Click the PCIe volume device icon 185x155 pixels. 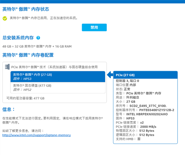[7, 67]
